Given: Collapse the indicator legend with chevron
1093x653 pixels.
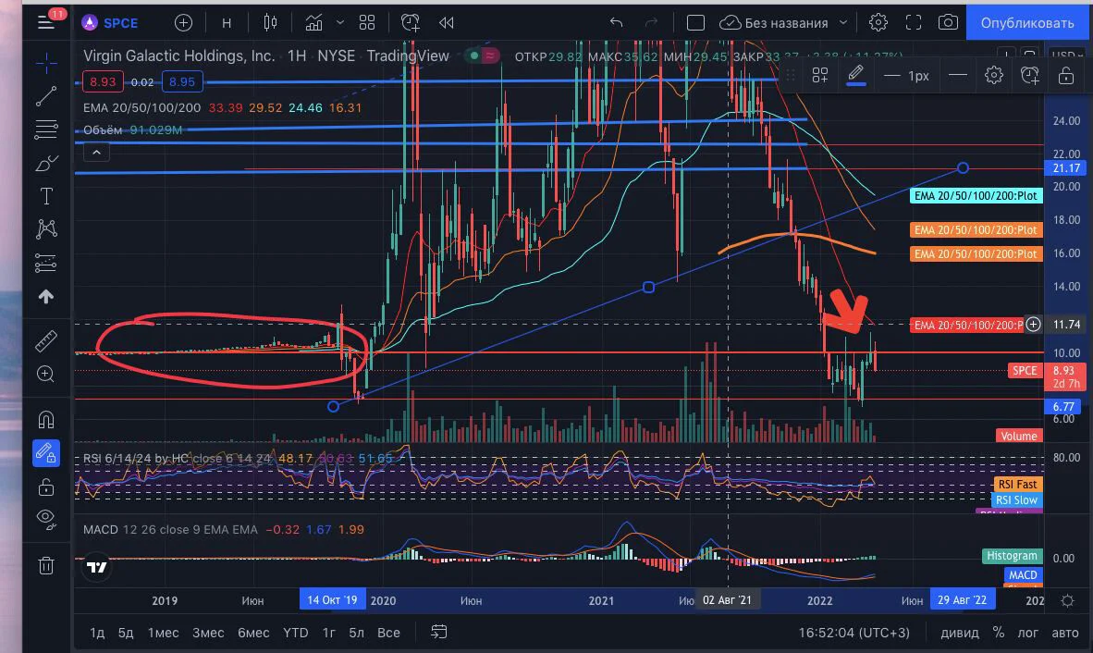Looking at the screenshot, I should (x=96, y=152).
